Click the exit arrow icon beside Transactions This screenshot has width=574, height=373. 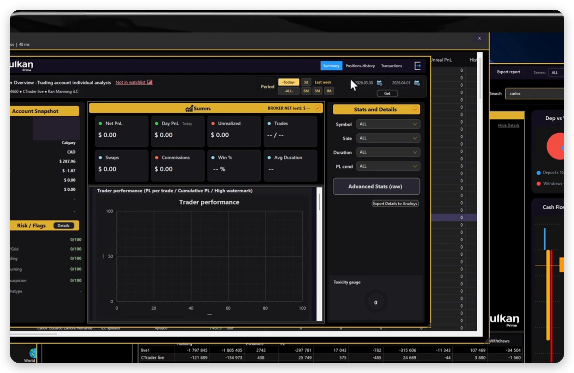click(x=418, y=66)
